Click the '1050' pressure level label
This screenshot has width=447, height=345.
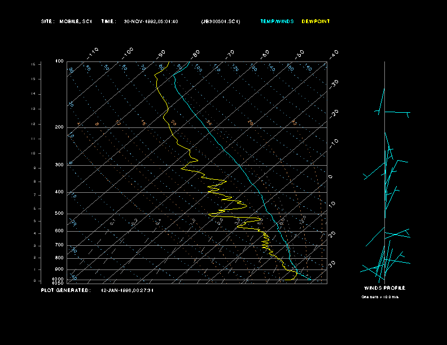tap(58, 283)
